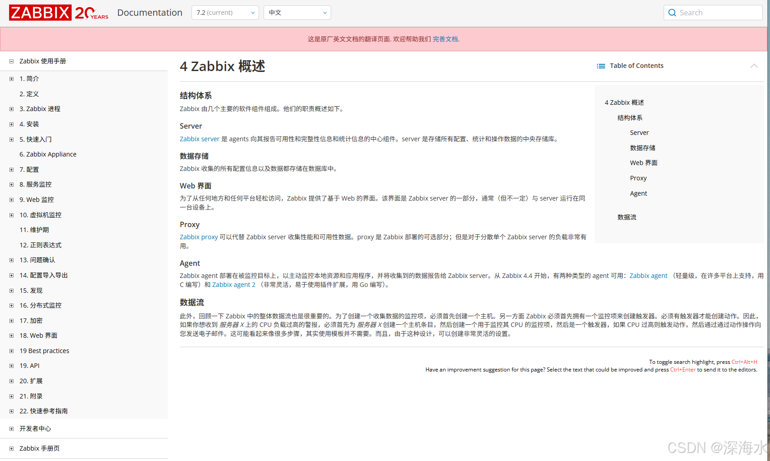Expand the 14. 配置导入导出 node
Viewport: 770px width, 461px height.
coord(12,275)
